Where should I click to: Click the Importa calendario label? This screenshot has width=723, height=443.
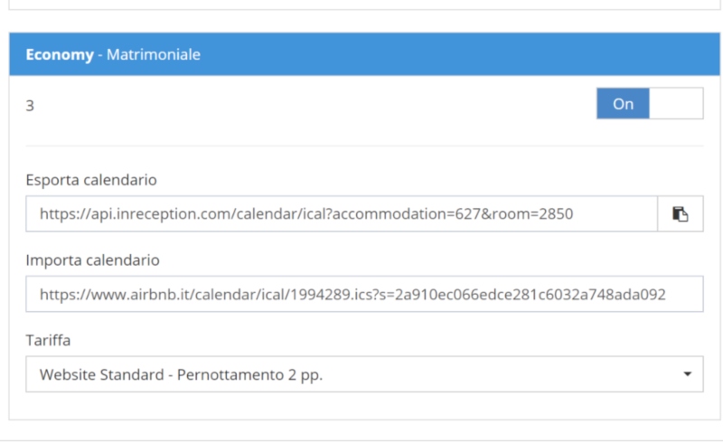pos(93,260)
